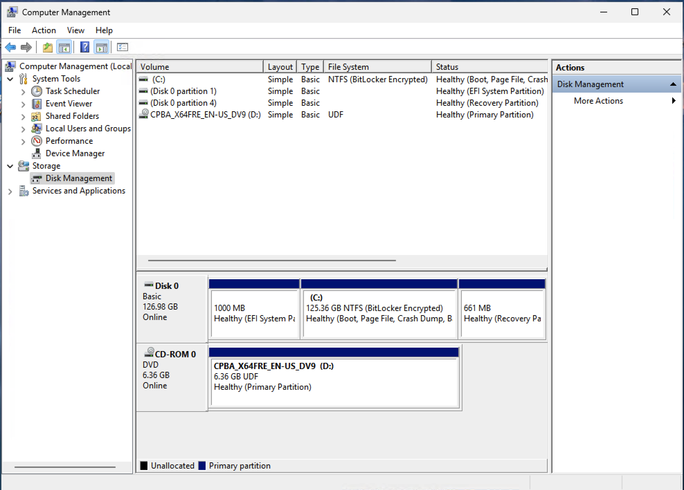Click the Shared Folders icon
Viewport: 684px width, 490px height.
(36, 116)
